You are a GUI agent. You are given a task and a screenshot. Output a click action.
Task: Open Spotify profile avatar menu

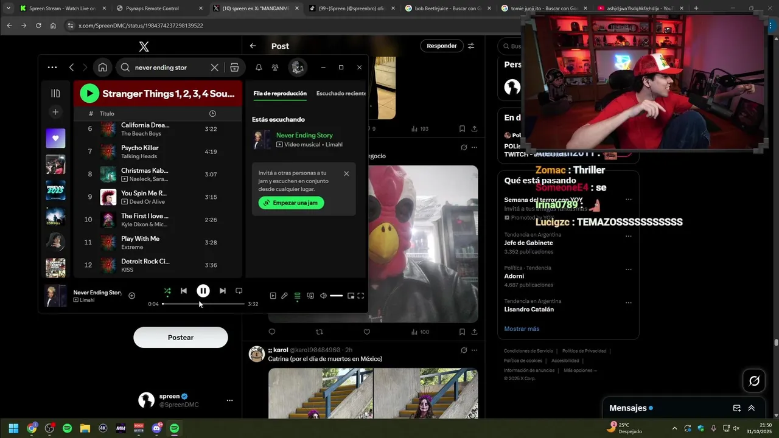point(298,68)
